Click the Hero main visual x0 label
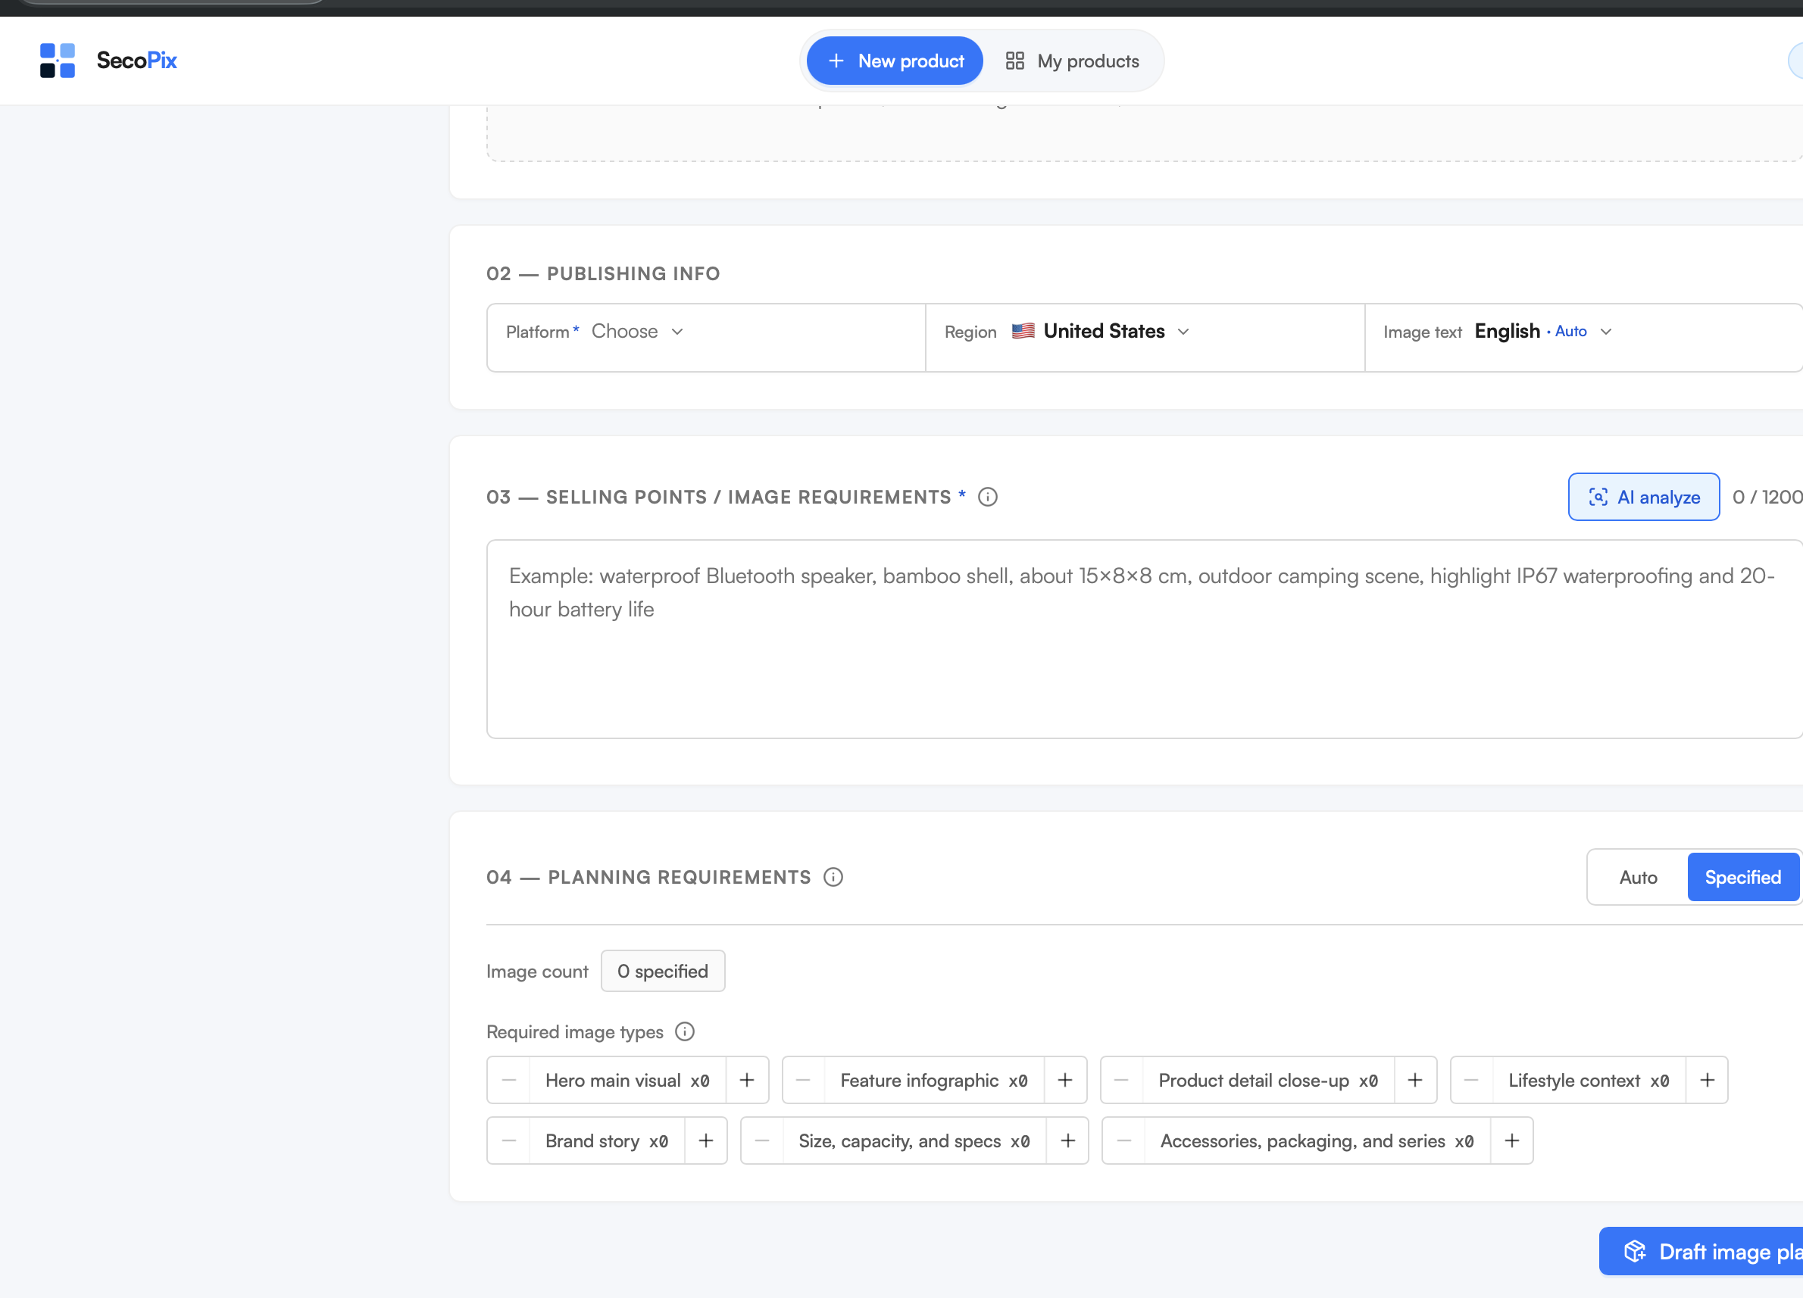 [627, 1080]
